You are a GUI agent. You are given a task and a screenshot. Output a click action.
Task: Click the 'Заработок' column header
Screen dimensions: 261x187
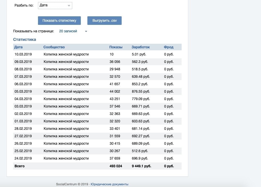140,47
